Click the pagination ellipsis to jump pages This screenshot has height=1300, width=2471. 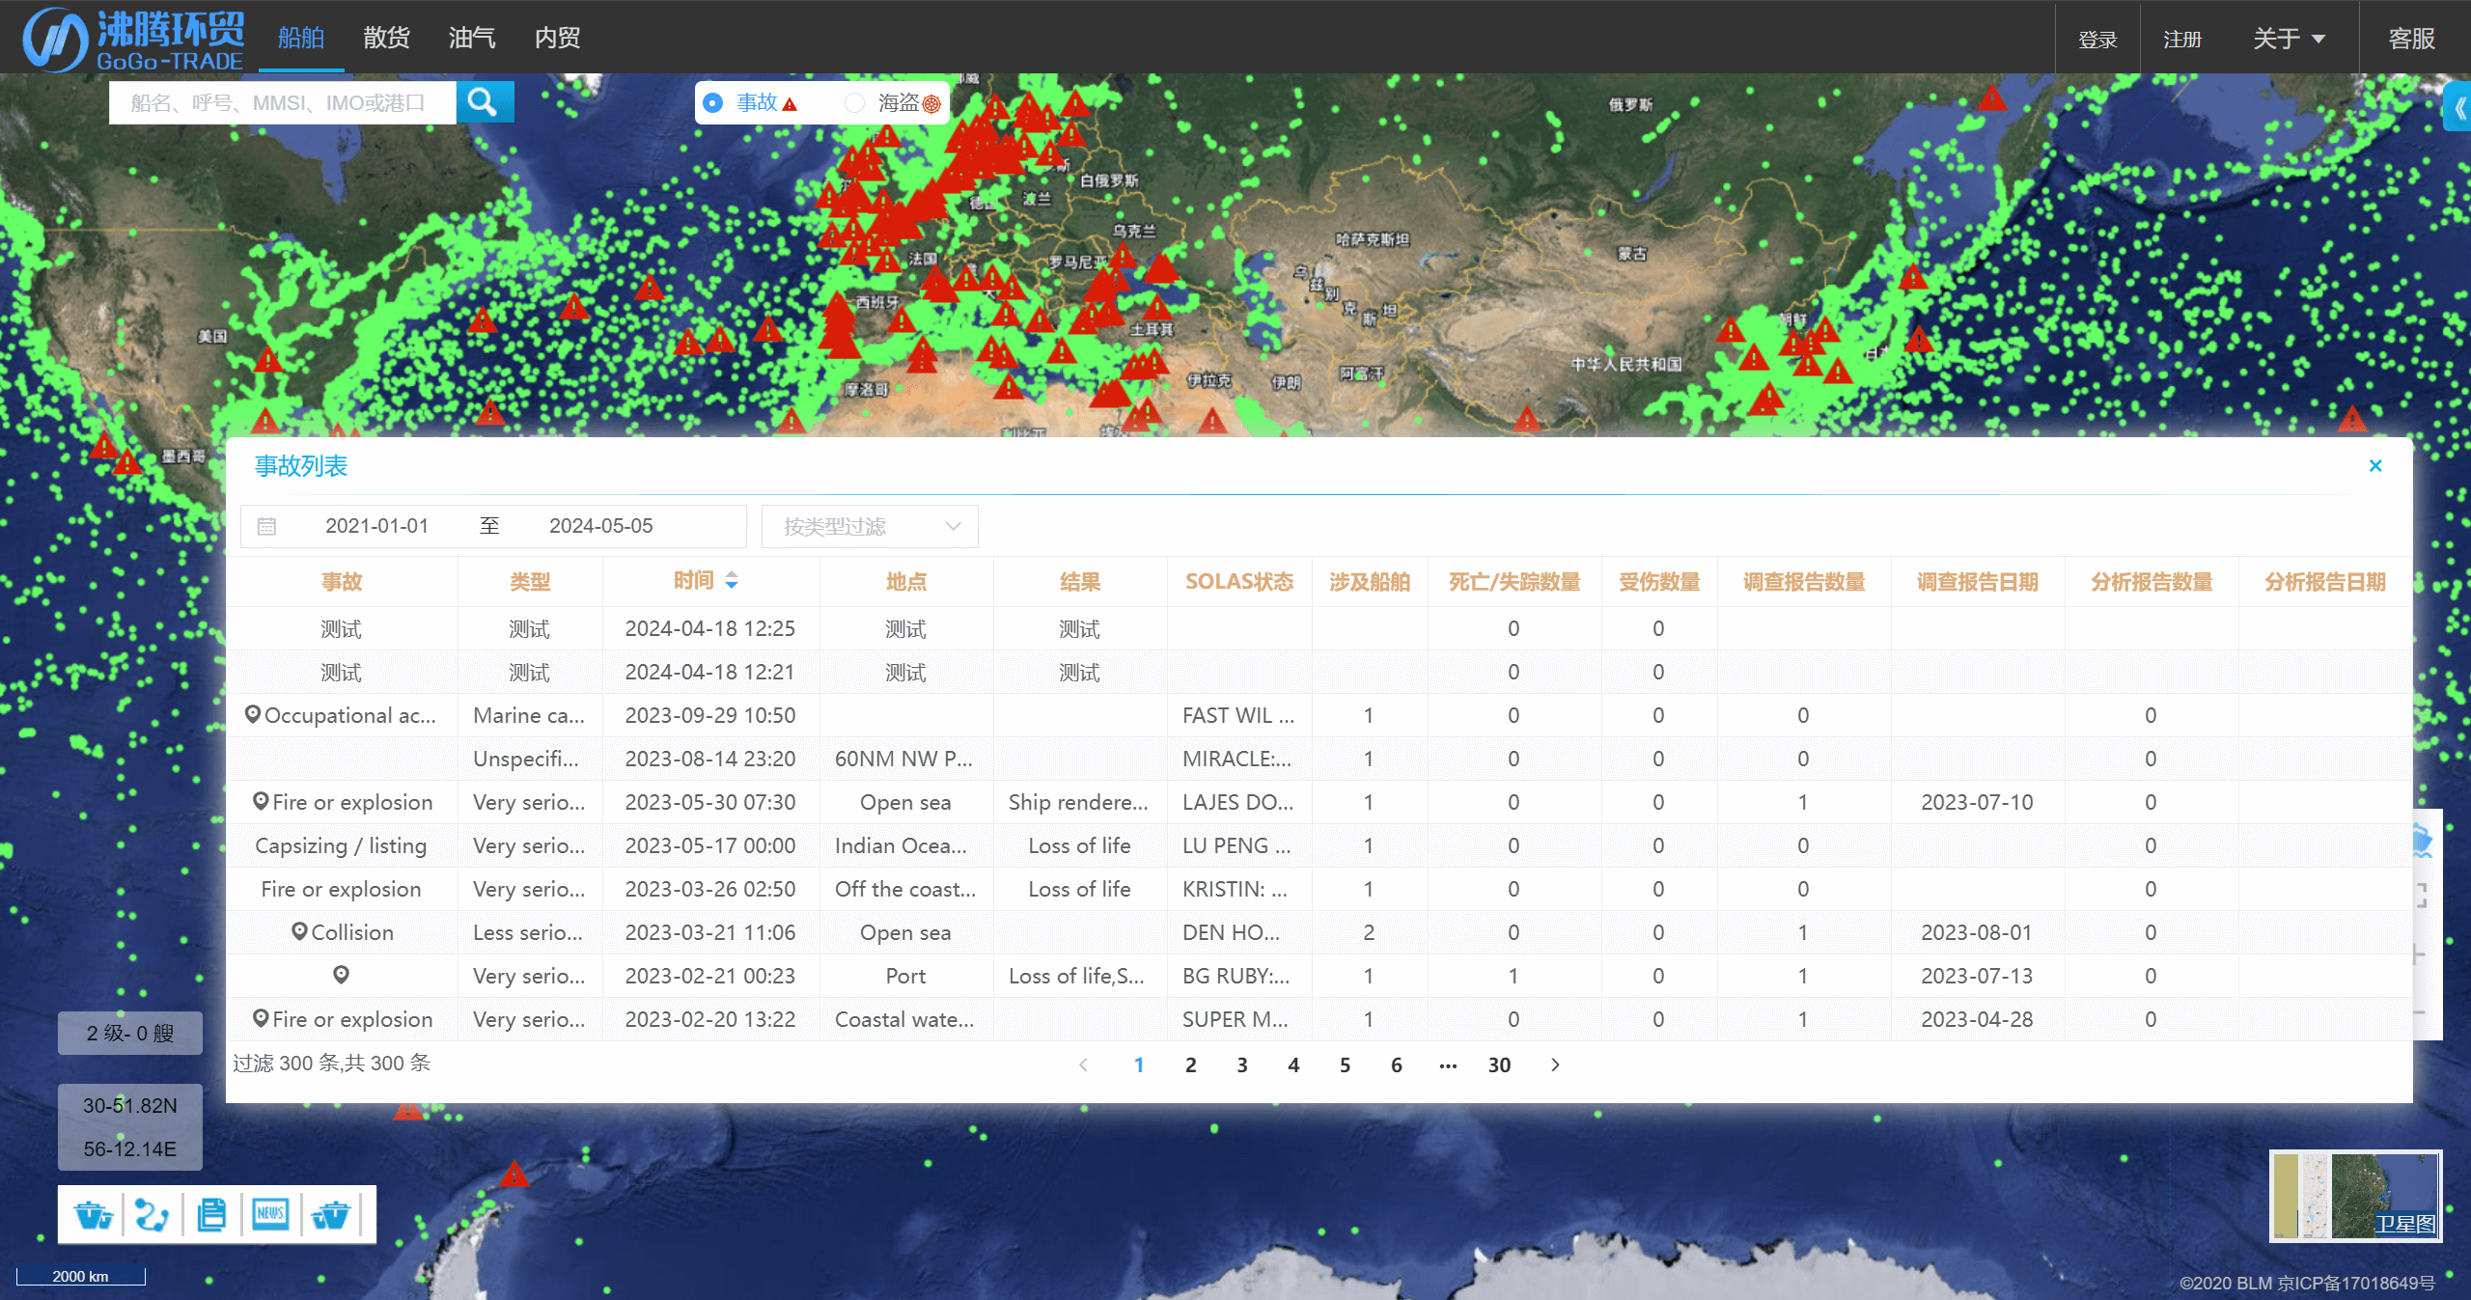[1448, 1065]
